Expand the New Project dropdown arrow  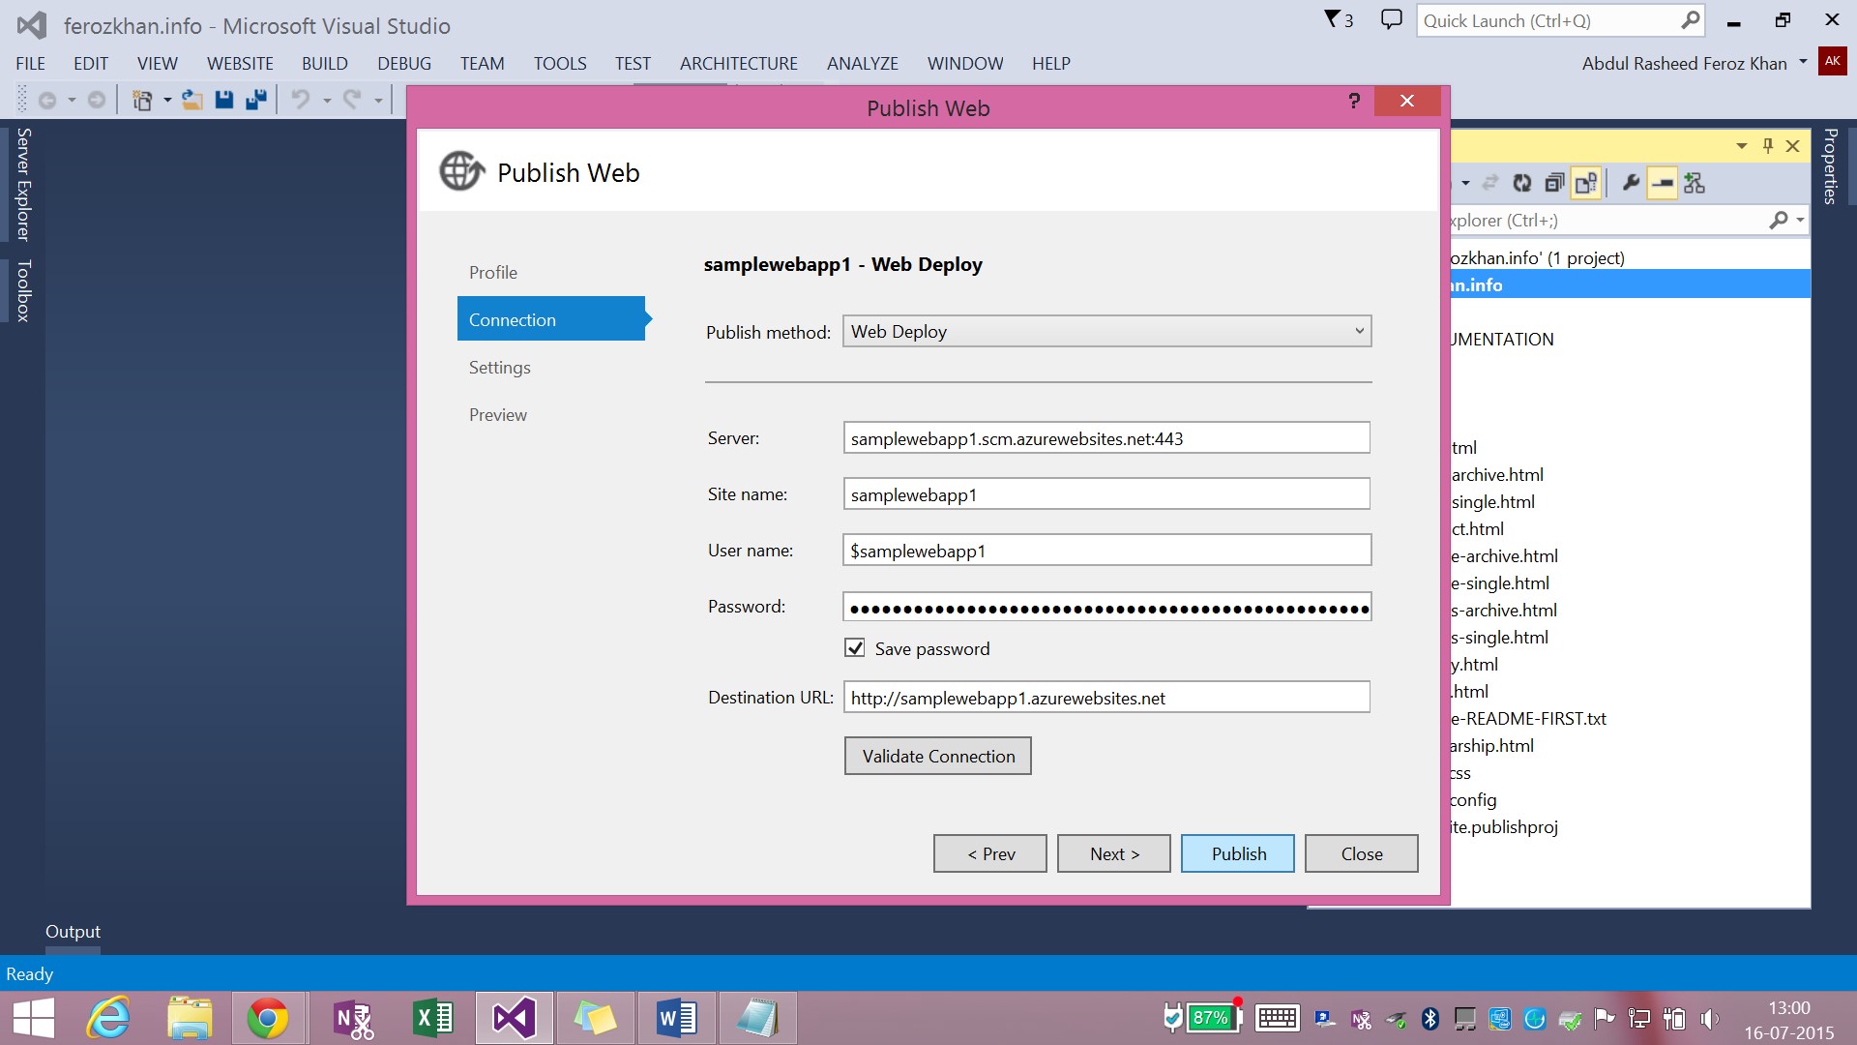pos(167,100)
